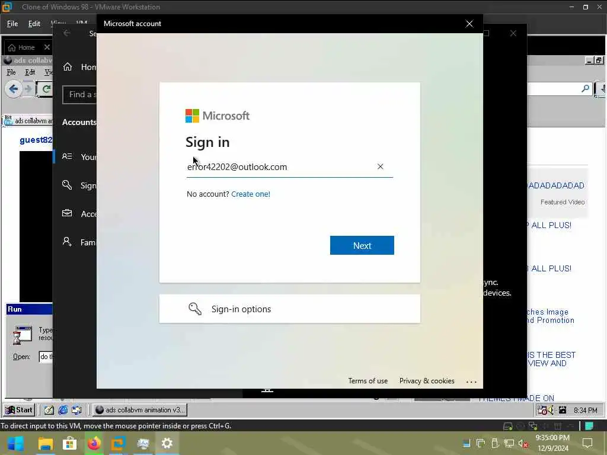The image size is (607, 455).
Task: Click the 'guest82' link in browser page
Action: click(36, 140)
